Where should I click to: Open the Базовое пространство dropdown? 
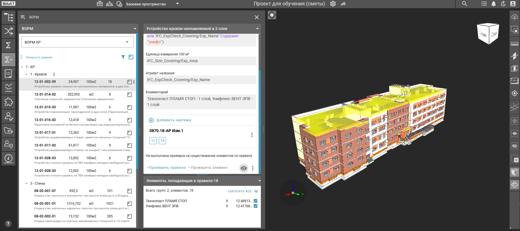pos(152,4)
